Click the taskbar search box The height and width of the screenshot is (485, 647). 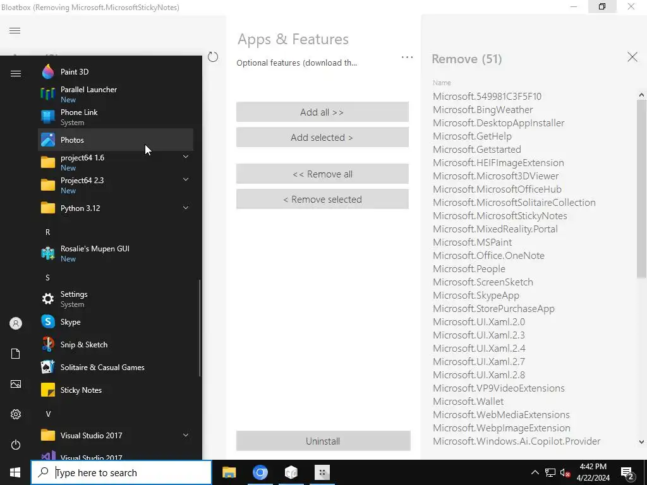(x=121, y=472)
